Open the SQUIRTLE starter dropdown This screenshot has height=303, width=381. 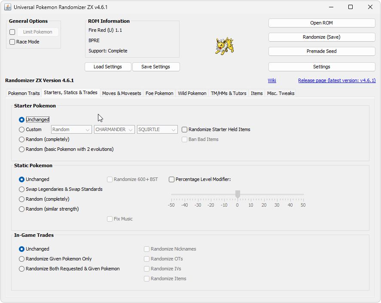point(157,129)
